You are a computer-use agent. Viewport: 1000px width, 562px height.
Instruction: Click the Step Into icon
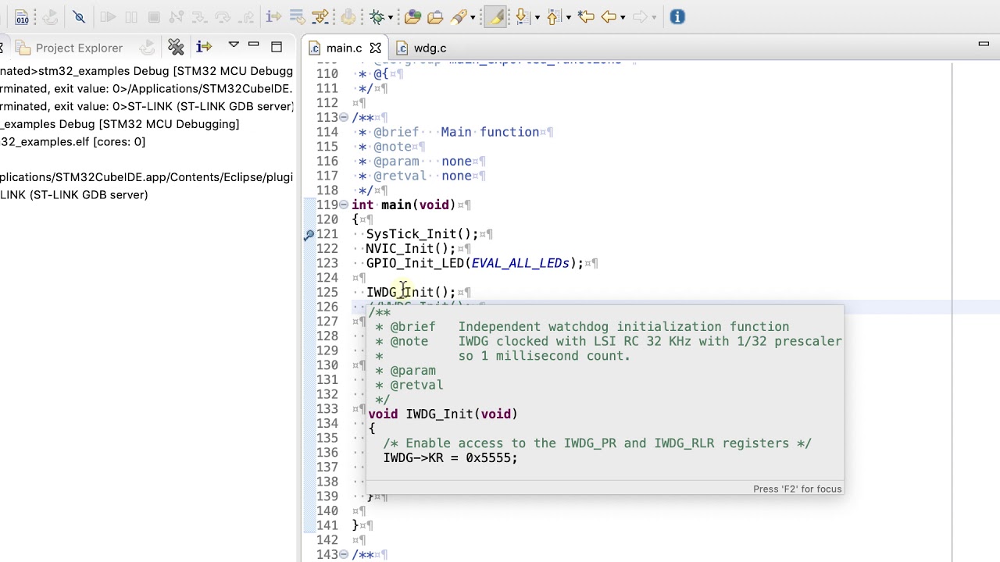click(200, 17)
